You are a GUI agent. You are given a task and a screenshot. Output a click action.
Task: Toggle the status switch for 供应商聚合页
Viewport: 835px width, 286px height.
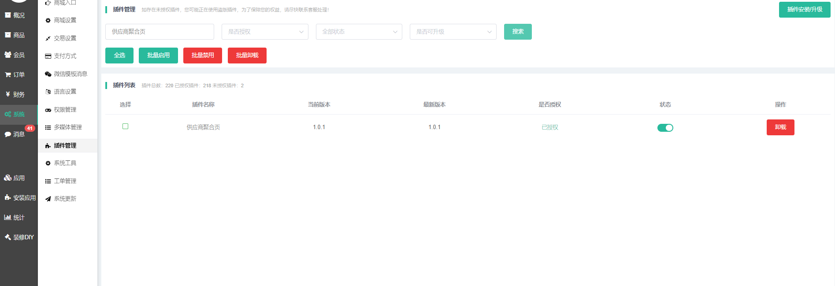coord(665,128)
